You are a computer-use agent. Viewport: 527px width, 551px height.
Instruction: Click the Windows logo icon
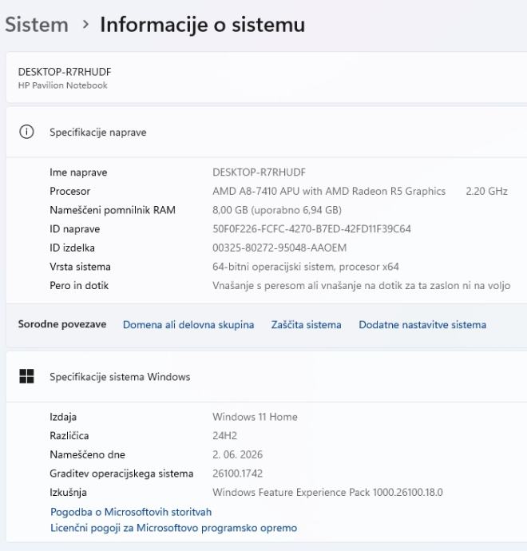tap(26, 376)
